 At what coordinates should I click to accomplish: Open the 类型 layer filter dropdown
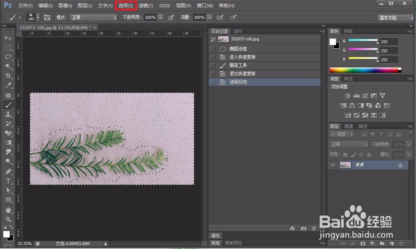pos(342,134)
